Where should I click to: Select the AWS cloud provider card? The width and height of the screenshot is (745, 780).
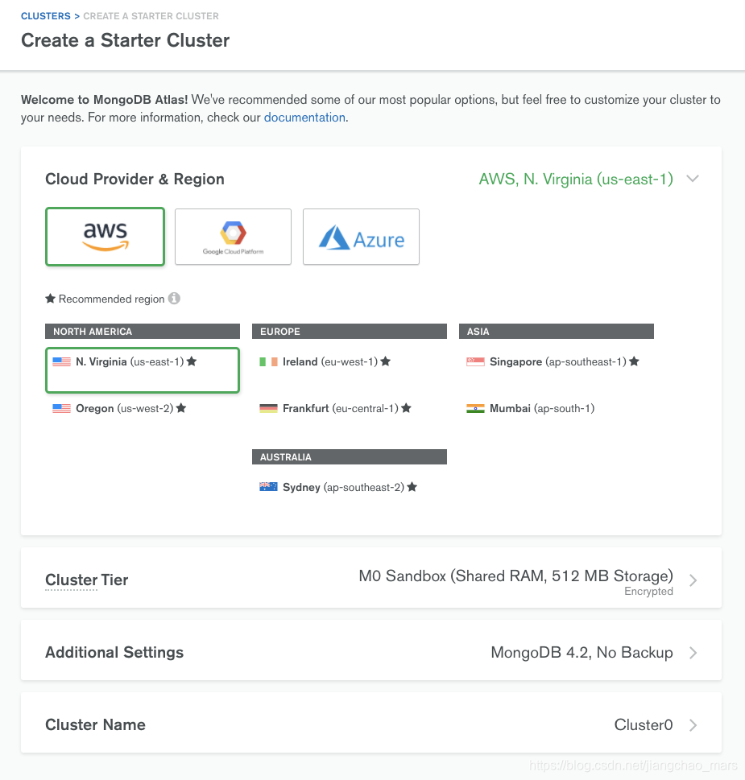tap(105, 237)
